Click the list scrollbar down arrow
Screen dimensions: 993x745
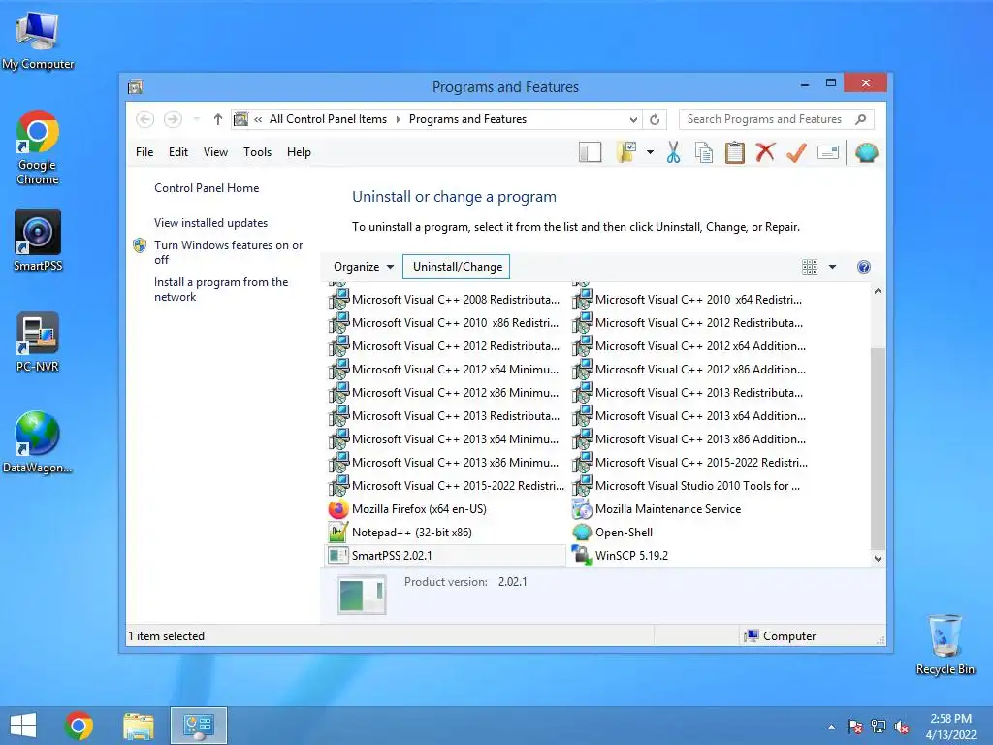coord(878,558)
